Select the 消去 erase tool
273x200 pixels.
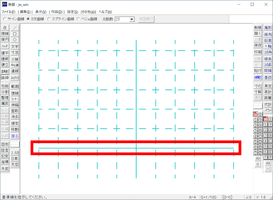click(x=15, y=117)
